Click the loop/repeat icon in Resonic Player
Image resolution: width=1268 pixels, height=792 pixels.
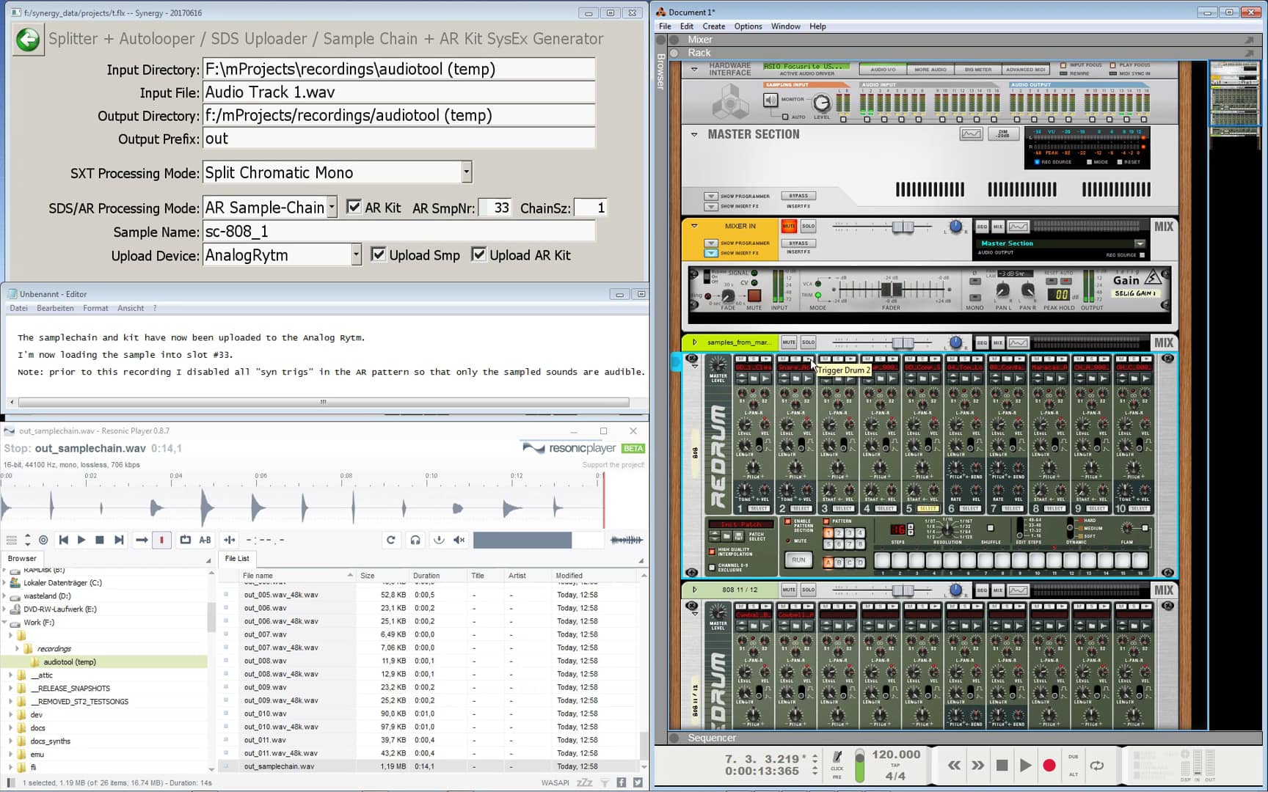pos(185,540)
